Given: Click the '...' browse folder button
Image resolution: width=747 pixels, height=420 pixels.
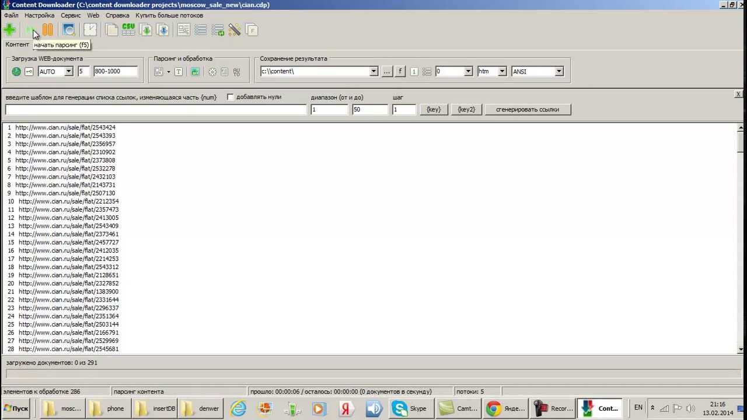Looking at the screenshot, I should coord(387,71).
